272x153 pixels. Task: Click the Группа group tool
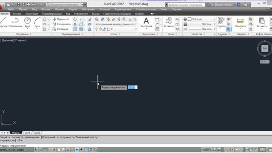coord(221,23)
